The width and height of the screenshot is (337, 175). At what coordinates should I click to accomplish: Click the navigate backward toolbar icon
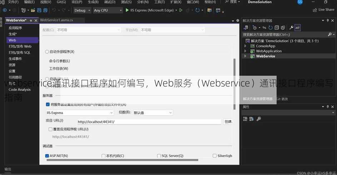point(5,10)
